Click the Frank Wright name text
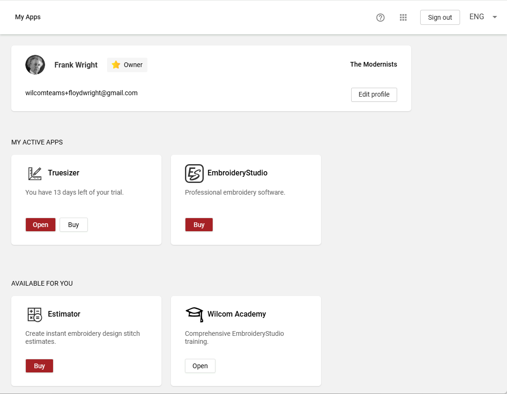This screenshot has height=394, width=507. 76,65
